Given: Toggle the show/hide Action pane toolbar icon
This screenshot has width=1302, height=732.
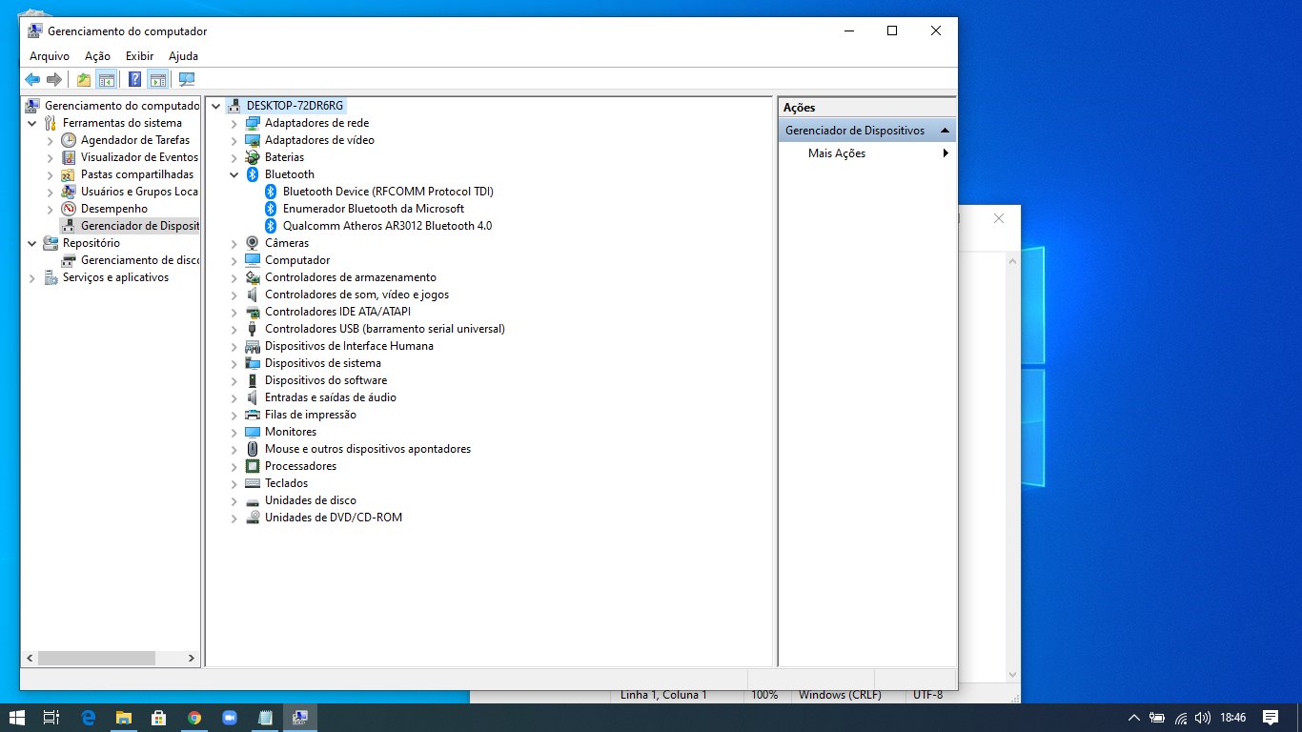Looking at the screenshot, I should [158, 80].
